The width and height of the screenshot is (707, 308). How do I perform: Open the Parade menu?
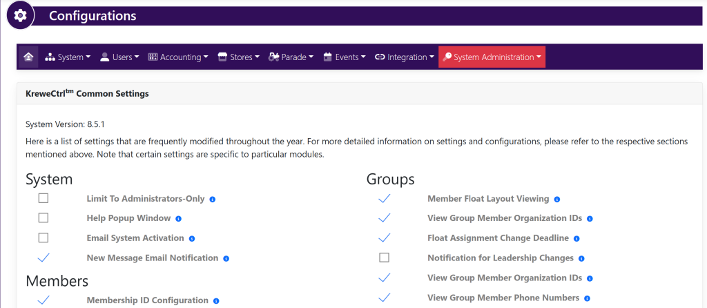click(x=291, y=57)
